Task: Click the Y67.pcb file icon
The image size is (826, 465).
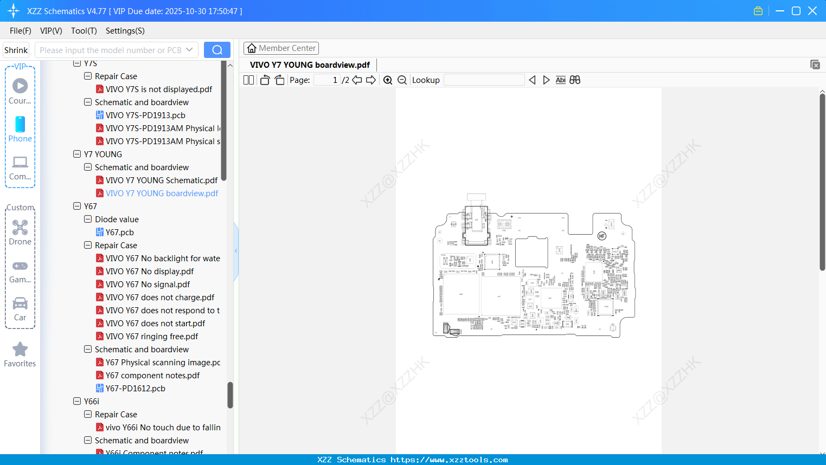Action: [x=100, y=232]
